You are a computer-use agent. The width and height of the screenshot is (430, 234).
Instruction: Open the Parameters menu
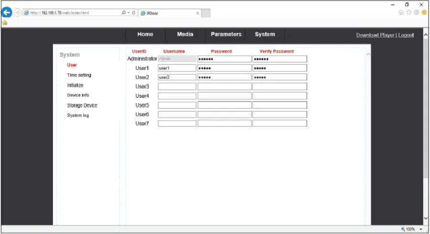point(226,34)
